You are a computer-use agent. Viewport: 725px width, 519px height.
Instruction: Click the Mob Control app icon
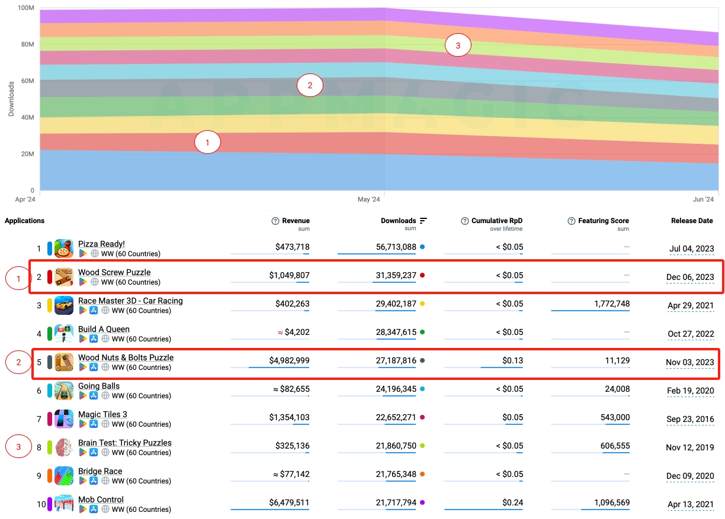click(64, 504)
